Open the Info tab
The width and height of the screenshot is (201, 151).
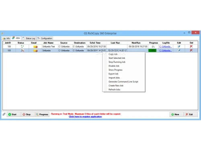[6, 38]
